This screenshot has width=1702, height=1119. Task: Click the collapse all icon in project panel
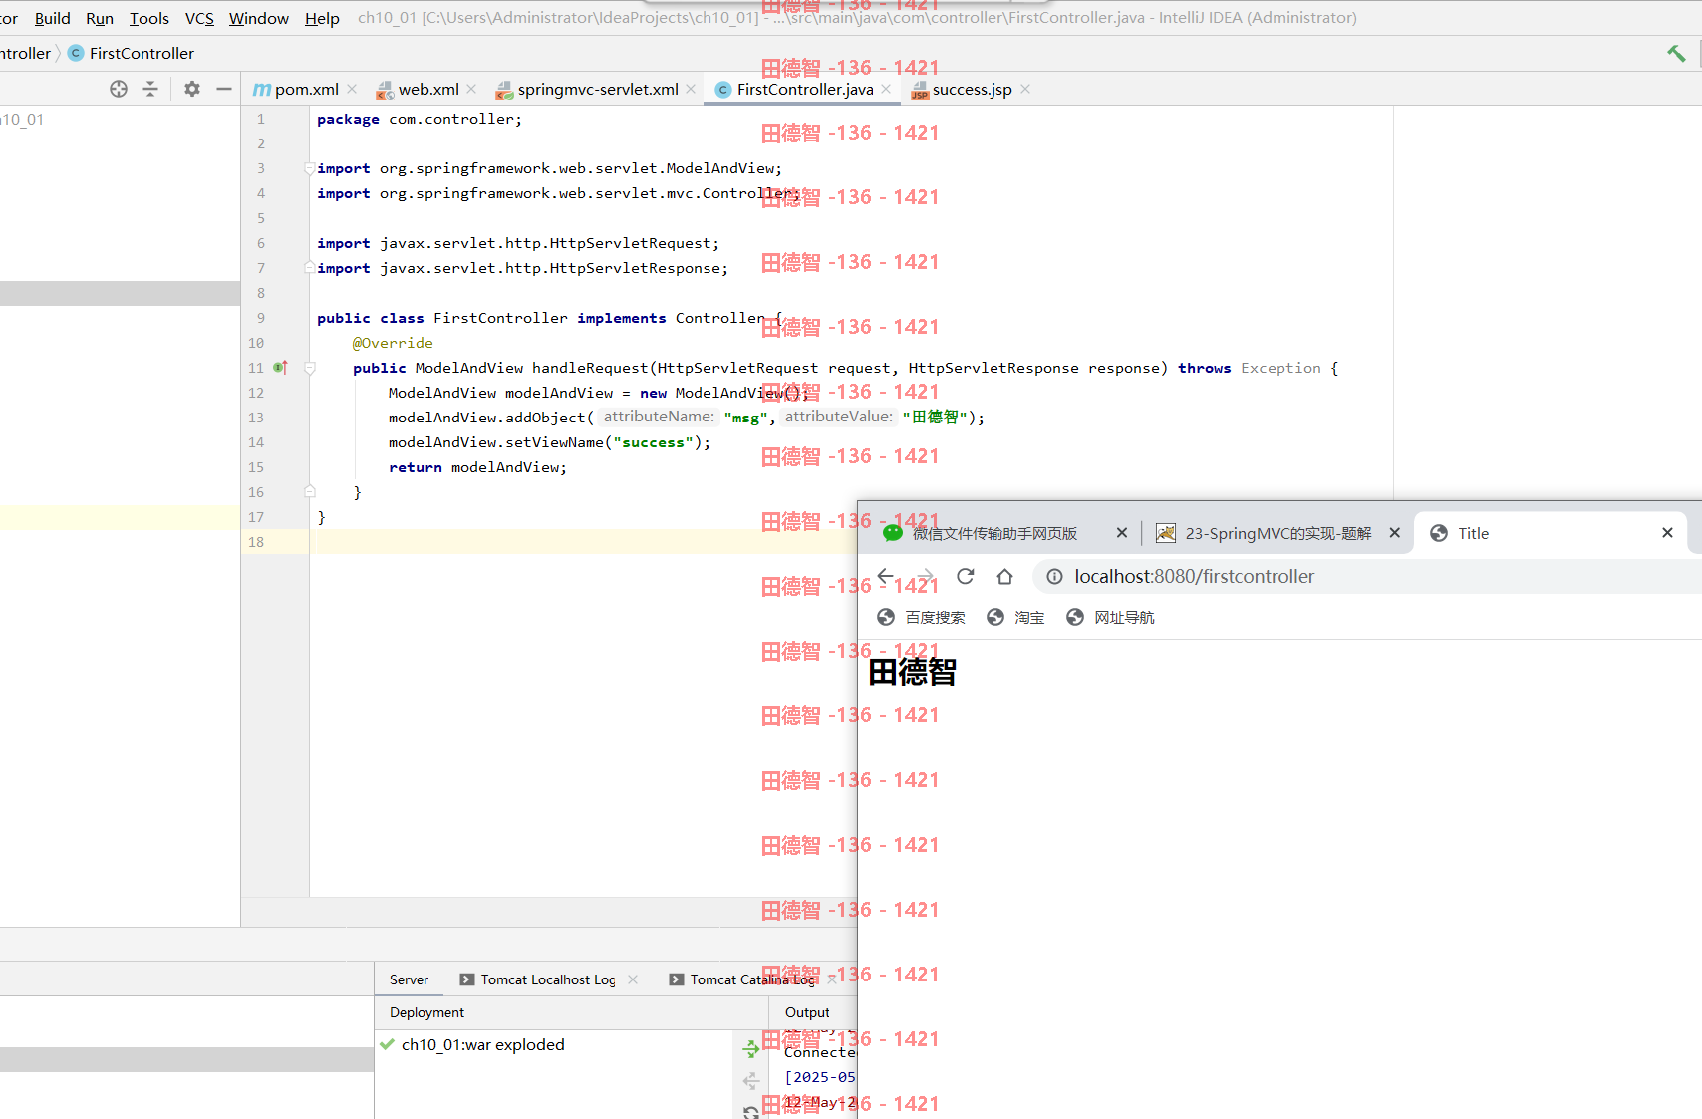(x=150, y=89)
